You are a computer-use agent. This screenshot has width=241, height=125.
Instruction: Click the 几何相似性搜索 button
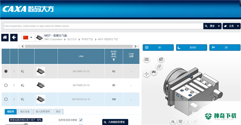pyautogui.click(x=115, y=122)
